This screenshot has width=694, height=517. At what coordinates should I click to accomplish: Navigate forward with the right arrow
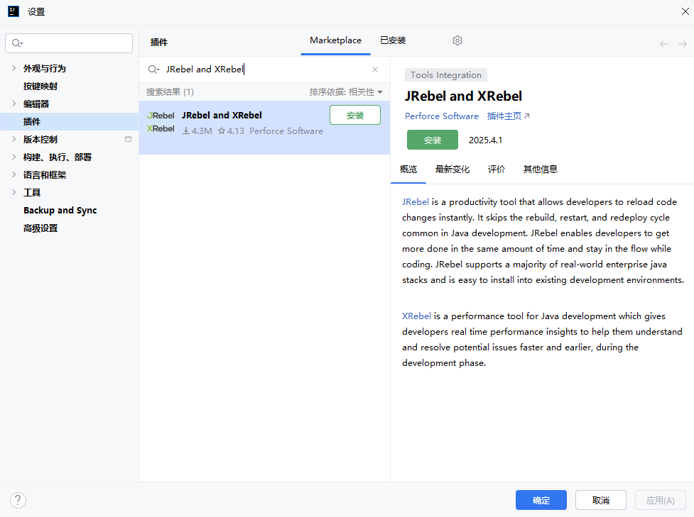click(x=682, y=44)
